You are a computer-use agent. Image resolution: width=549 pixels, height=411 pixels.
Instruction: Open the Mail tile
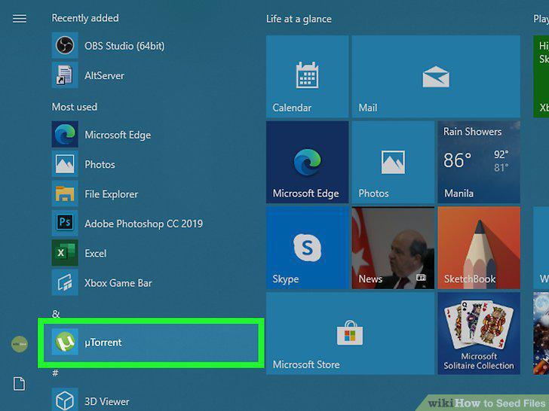[436, 76]
